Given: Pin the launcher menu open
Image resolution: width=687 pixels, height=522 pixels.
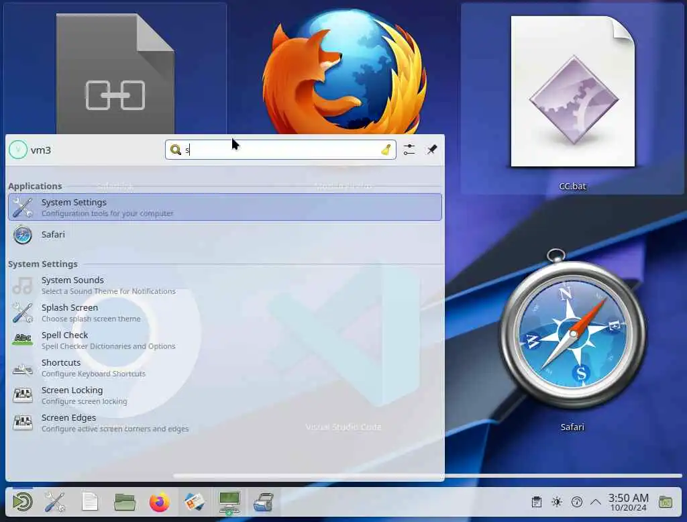Looking at the screenshot, I should tap(431, 150).
